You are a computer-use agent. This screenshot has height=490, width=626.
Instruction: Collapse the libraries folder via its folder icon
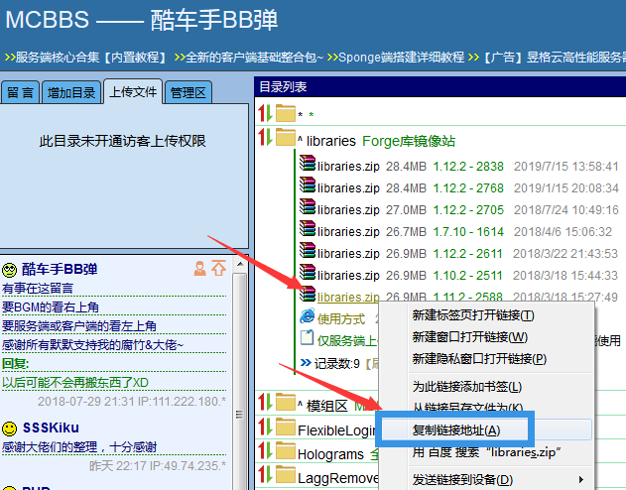(285, 137)
